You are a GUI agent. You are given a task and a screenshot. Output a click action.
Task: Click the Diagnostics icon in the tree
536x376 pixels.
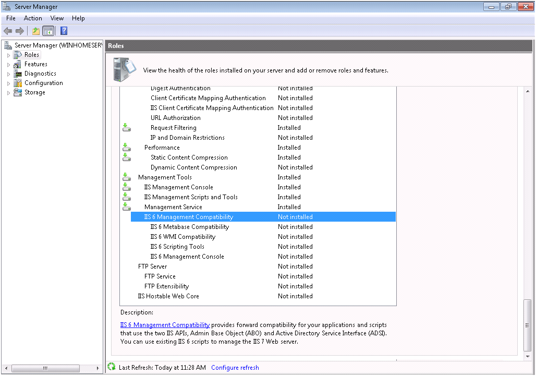pos(18,74)
